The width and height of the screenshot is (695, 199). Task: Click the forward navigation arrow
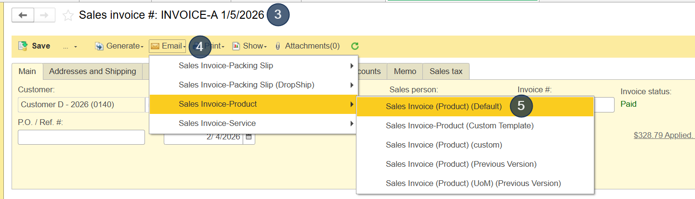pos(44,15)
